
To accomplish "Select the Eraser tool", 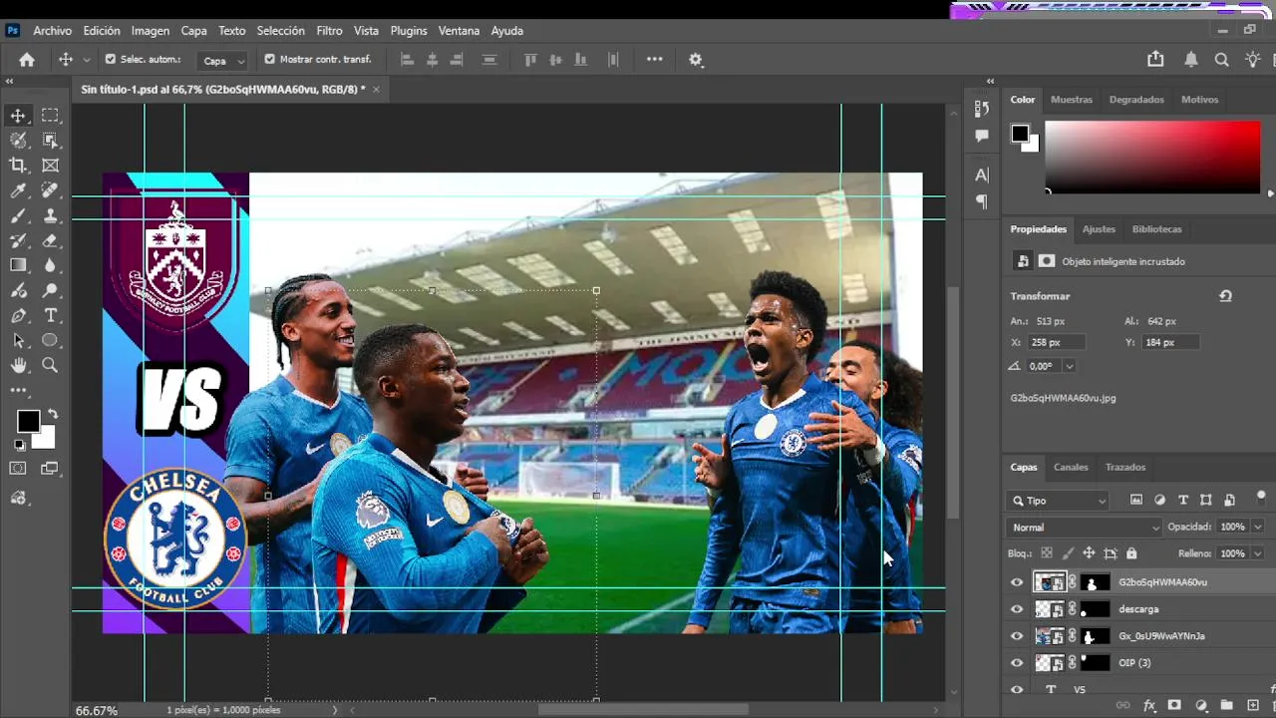I will click(x=50, y=240).
